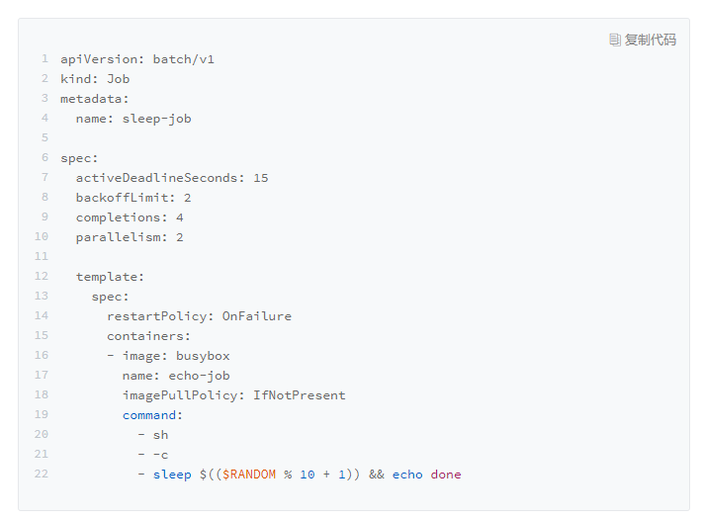702x519 pixels.
Task: Click the red $RANDOM variable
Action: pos(249,475)
